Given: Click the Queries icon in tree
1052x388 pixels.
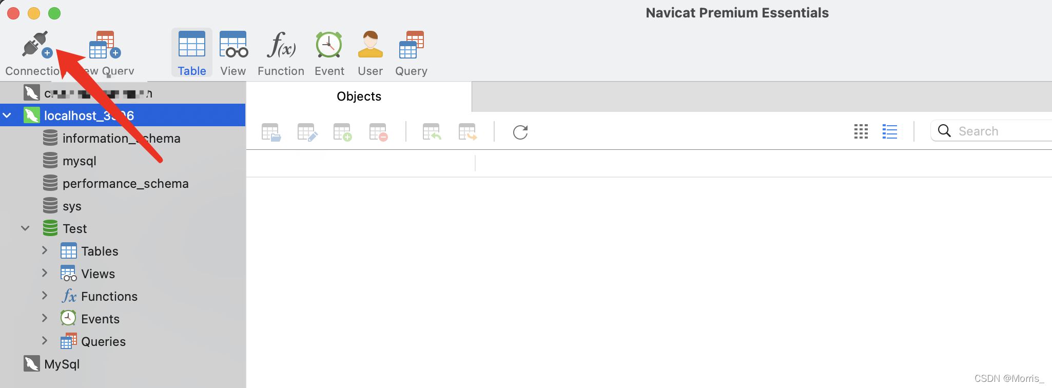Looking at the screenshot, I should pos(68,341).
